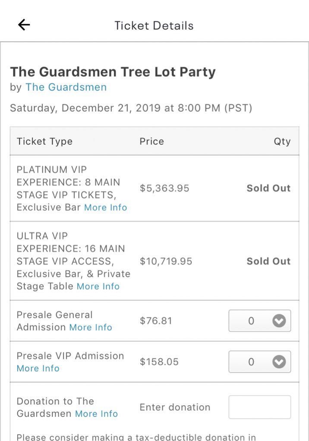Tap the Ticket Details page title

coord(154,25)
